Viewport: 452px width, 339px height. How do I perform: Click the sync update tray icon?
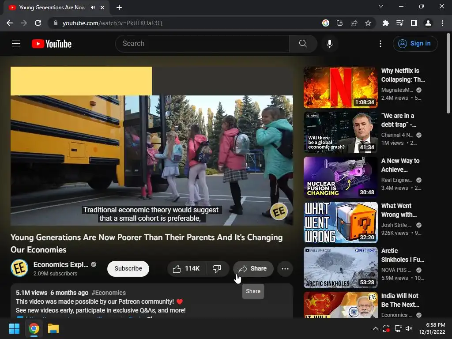[x=386, y=328]
